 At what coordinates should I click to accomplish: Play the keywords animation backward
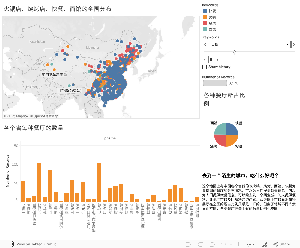pos(205,59)
